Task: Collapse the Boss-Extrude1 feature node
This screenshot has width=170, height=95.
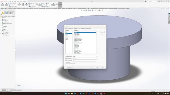Action: pyautogui.click(x=1, y=31)
